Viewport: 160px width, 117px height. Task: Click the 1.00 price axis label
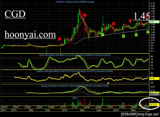click(x=153, y=32)
